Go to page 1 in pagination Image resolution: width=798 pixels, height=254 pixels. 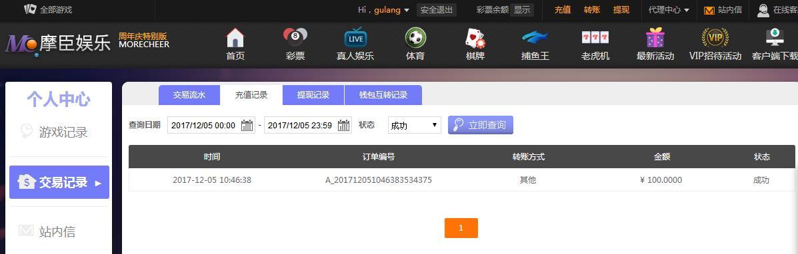(x=461, y=228)
